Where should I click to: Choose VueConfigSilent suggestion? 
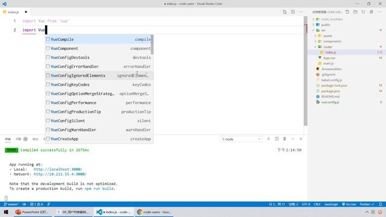[x=98, y=121]
